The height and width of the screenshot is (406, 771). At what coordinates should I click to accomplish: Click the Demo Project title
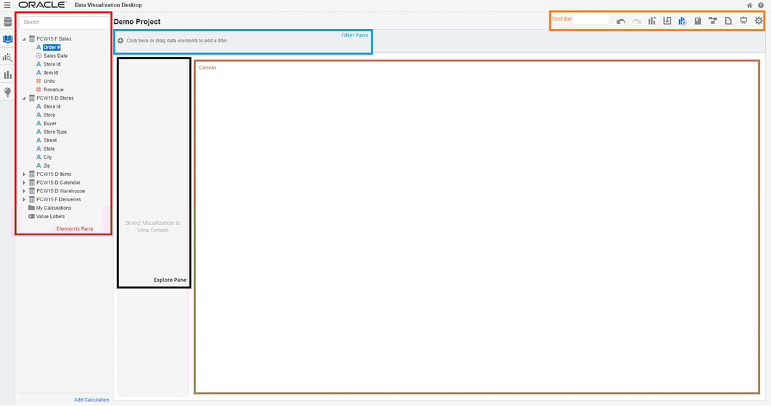coord(137,22)
